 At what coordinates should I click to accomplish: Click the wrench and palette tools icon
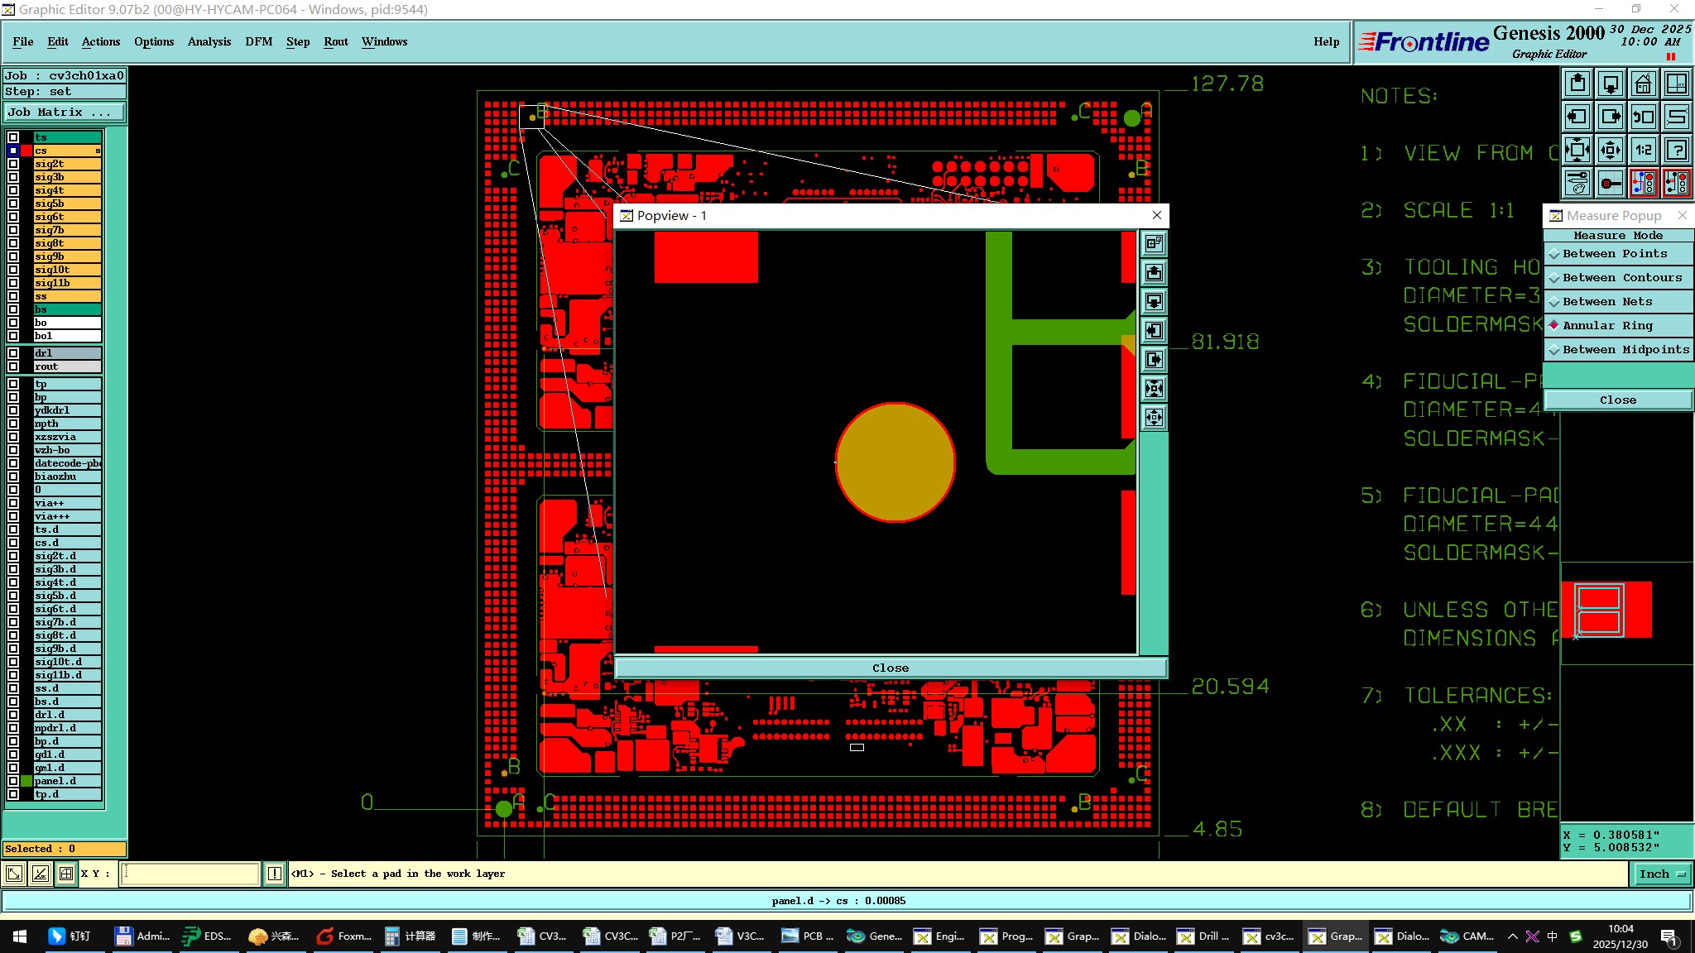(x=1577, y=183)
